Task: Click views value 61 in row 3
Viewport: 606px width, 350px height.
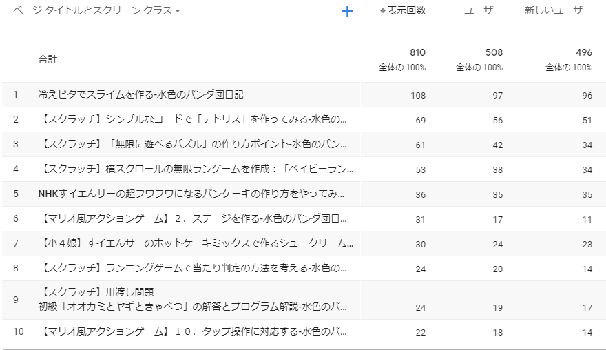Action: 421,145
